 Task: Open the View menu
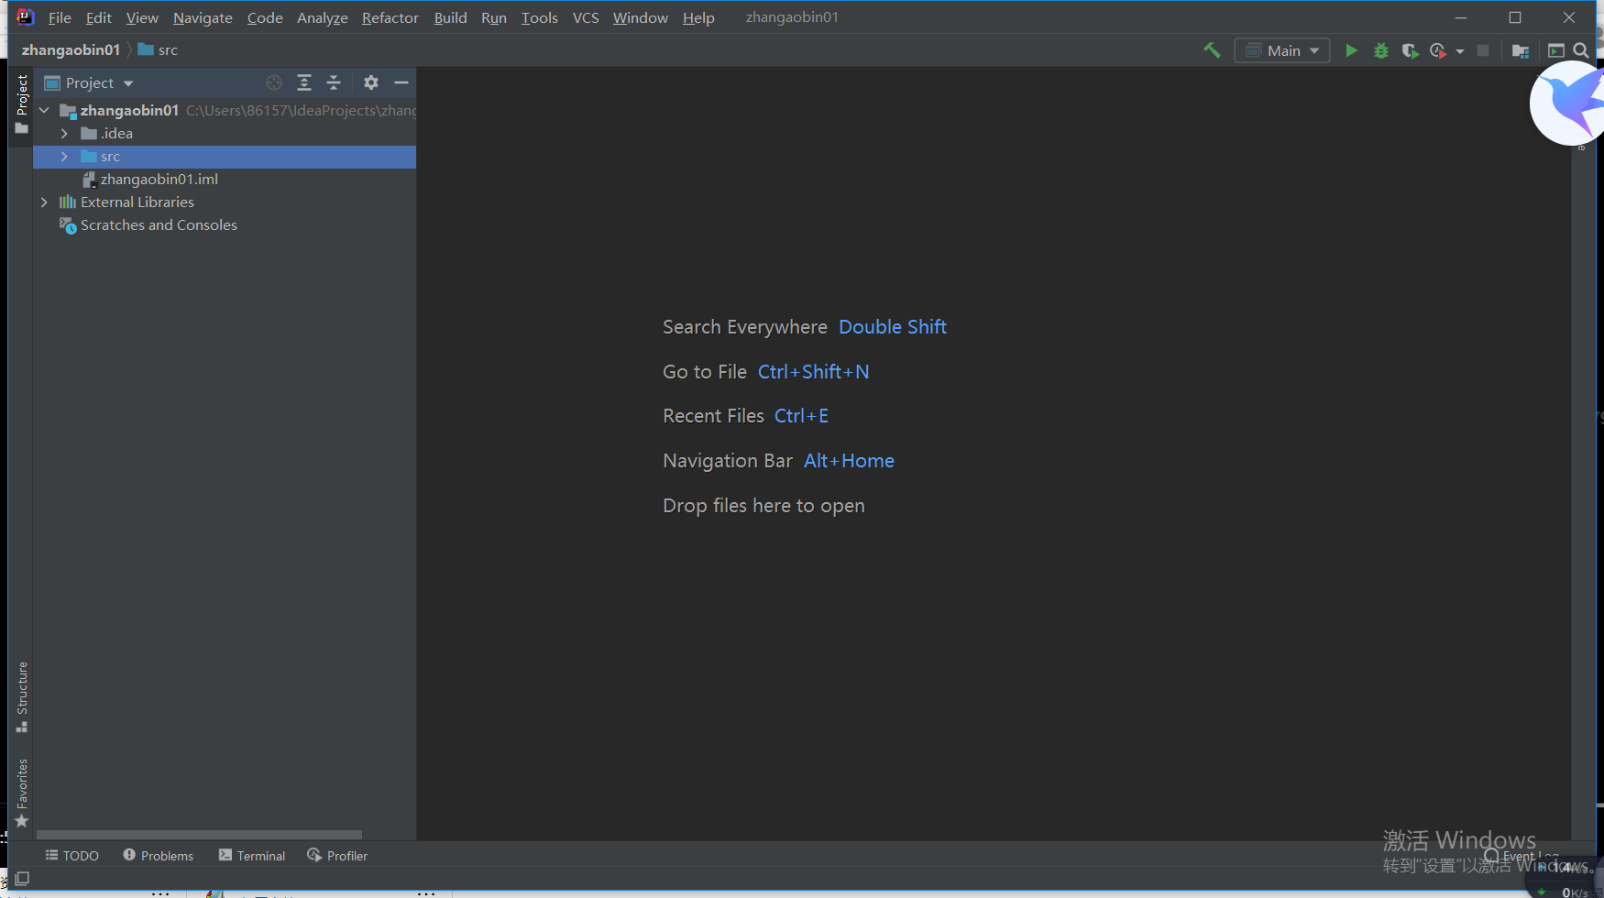tap(142, 17)
